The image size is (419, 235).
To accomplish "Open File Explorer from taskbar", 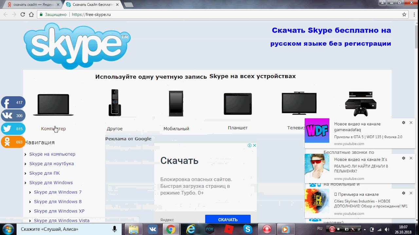I will (134, 229).
